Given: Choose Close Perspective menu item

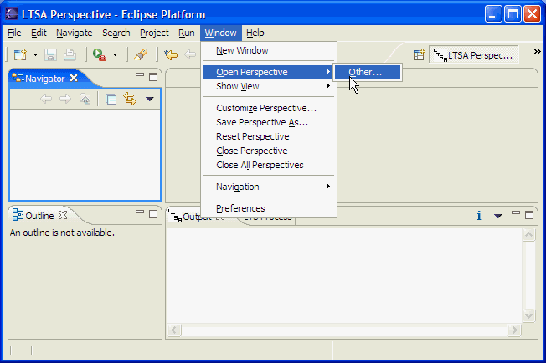Looking at the screenshot, I should (x=269, y=151).
